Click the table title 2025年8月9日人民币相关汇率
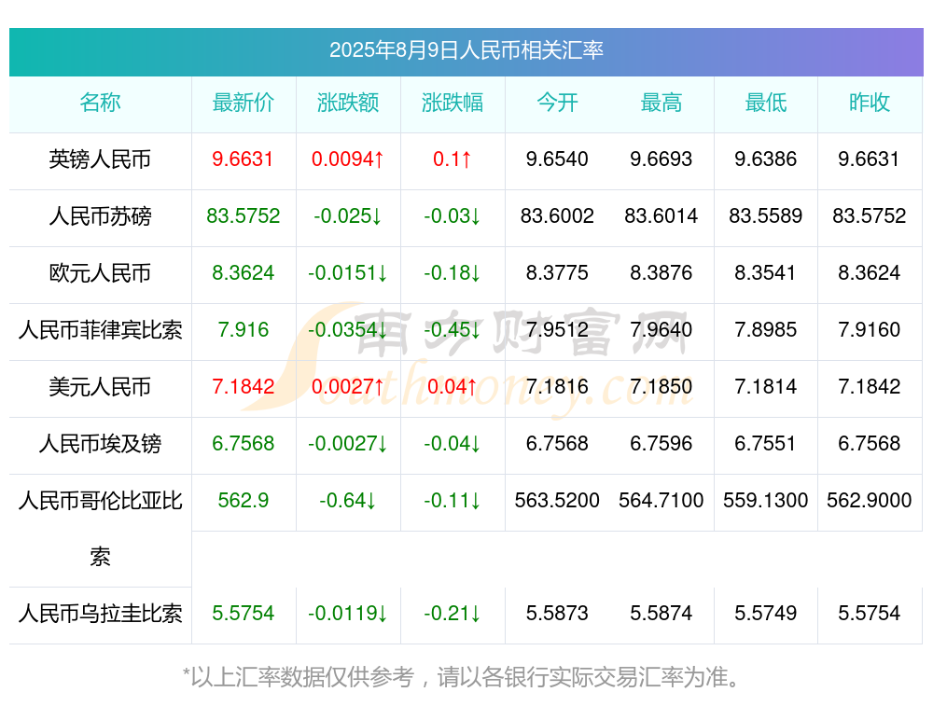 tap(466, 50)
